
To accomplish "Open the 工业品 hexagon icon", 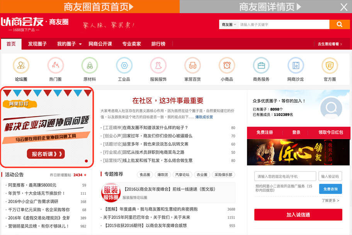I will (124, 65).
